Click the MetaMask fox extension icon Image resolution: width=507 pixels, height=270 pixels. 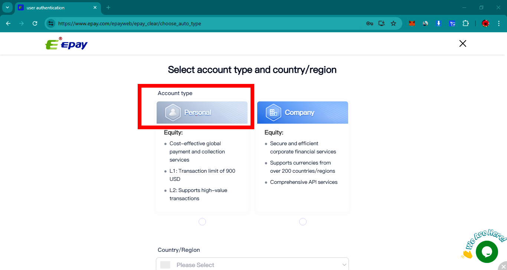[x=412, y=23]
